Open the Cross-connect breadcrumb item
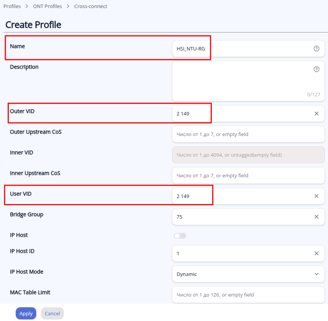The height and width of the screenshot is (321, 328). tap(91, 6)
